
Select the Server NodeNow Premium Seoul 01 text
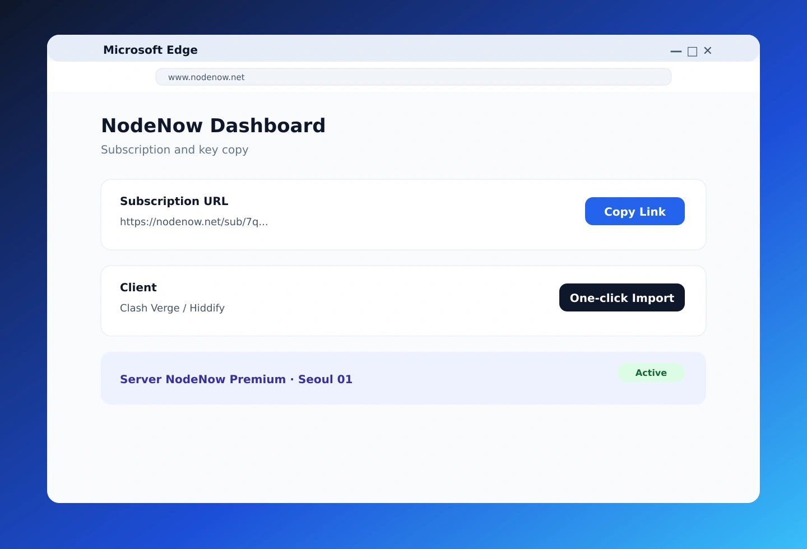coord(236,379)
